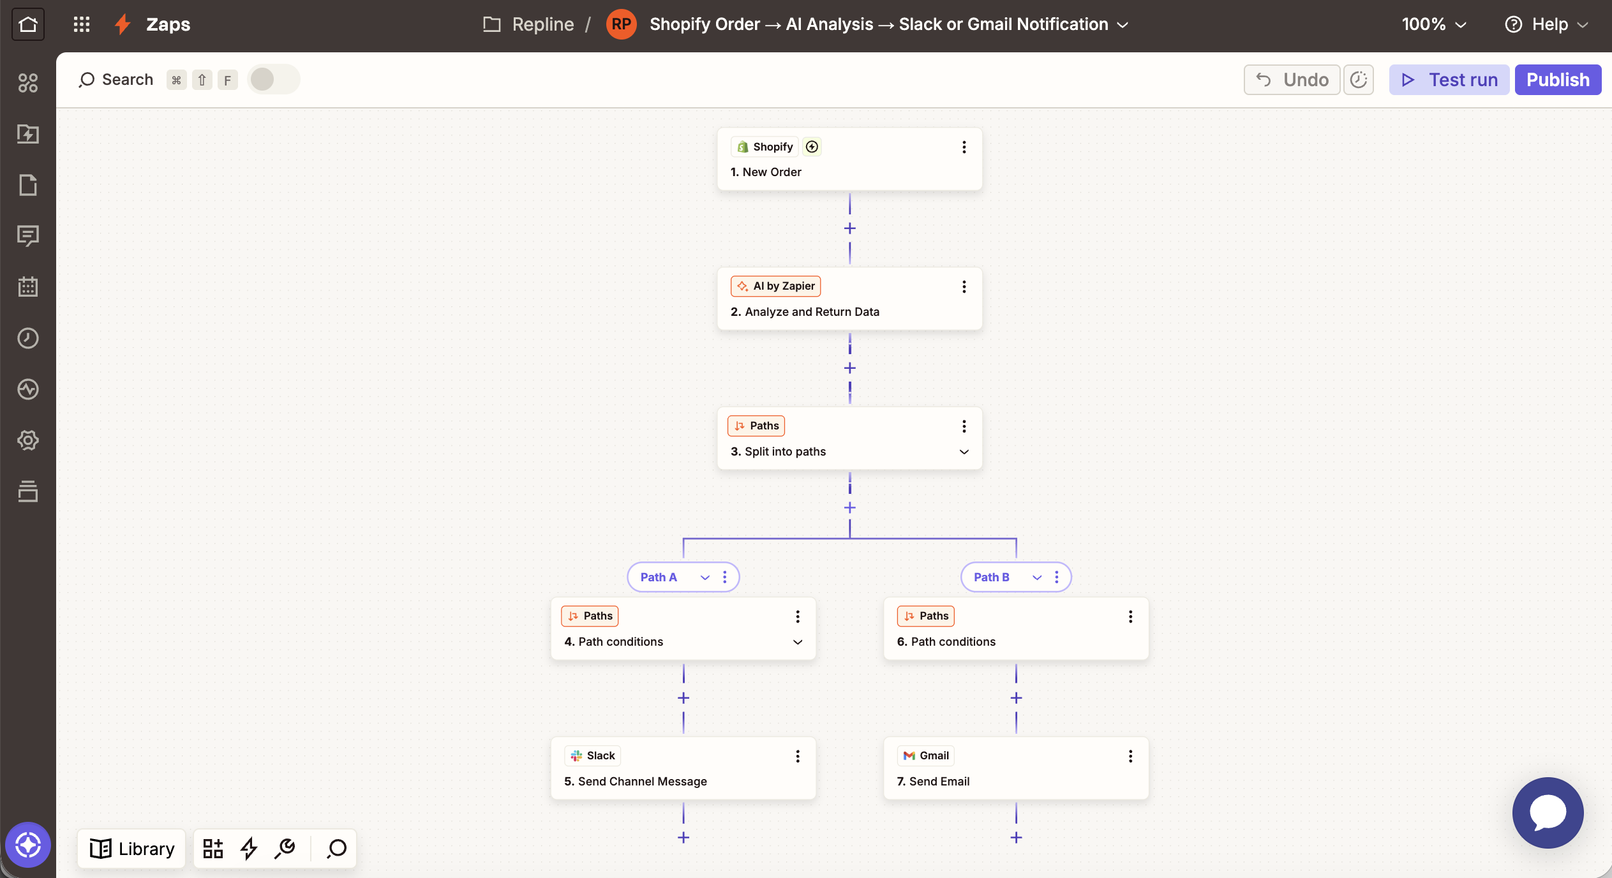Select the '2. Analyze and Return Data' text
This screenshot has width=1612, height=878.
pyautogui.click(x=805, y=312)
